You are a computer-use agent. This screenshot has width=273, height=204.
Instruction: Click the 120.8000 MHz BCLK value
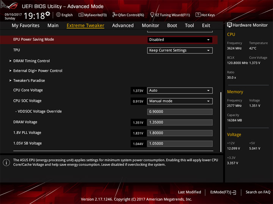237,63
